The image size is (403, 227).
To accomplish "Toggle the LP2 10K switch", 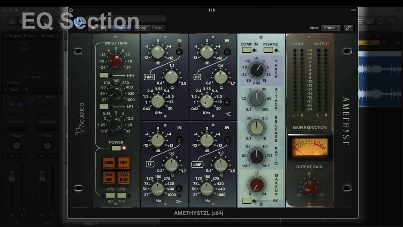I will click(122, 195).
